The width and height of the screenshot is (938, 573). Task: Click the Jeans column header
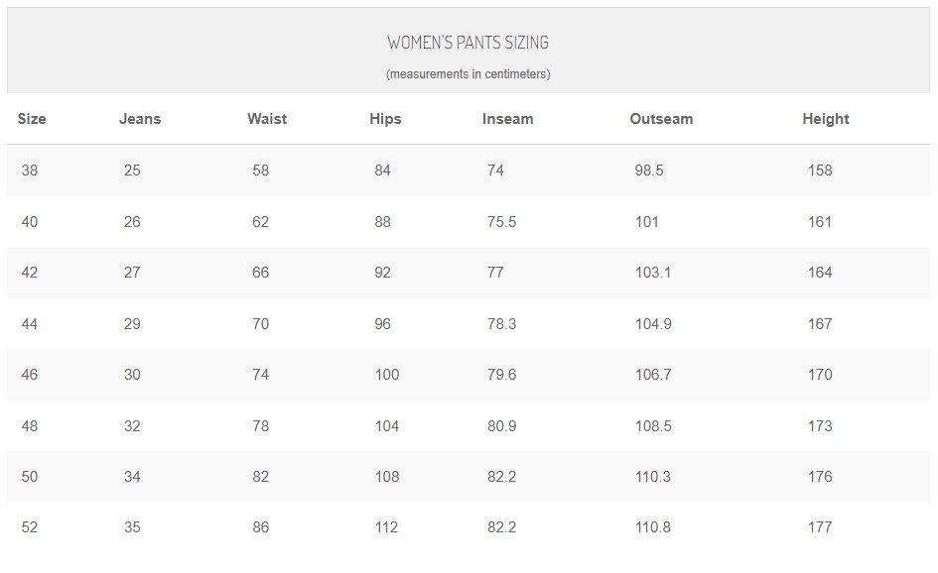tap(140, 119)
